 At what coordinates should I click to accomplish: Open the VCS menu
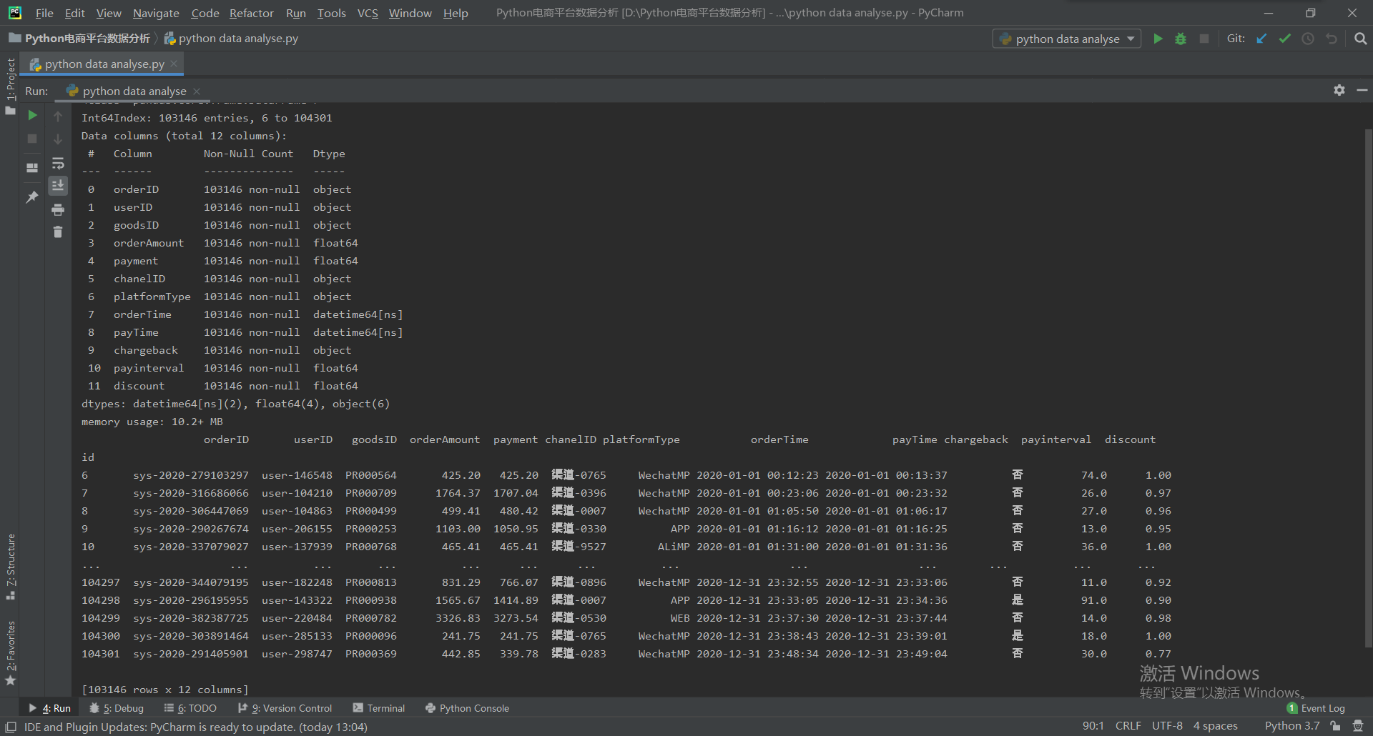click(x=367, y=13)
